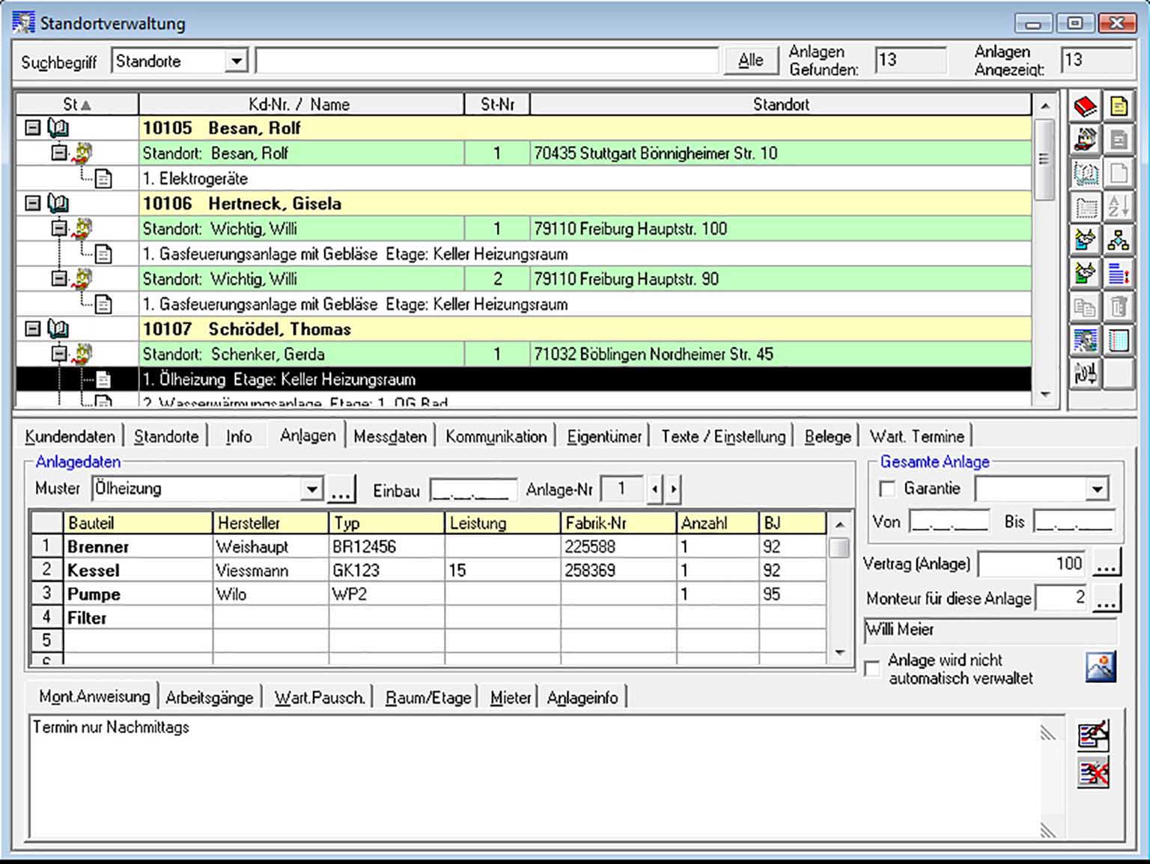Open the Arbeitsgänge tab

(210, 697)
